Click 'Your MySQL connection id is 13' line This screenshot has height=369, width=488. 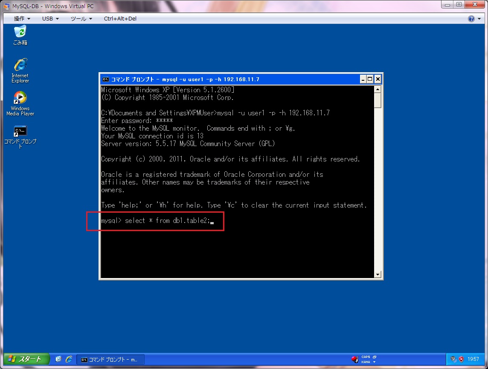point(152,136)
